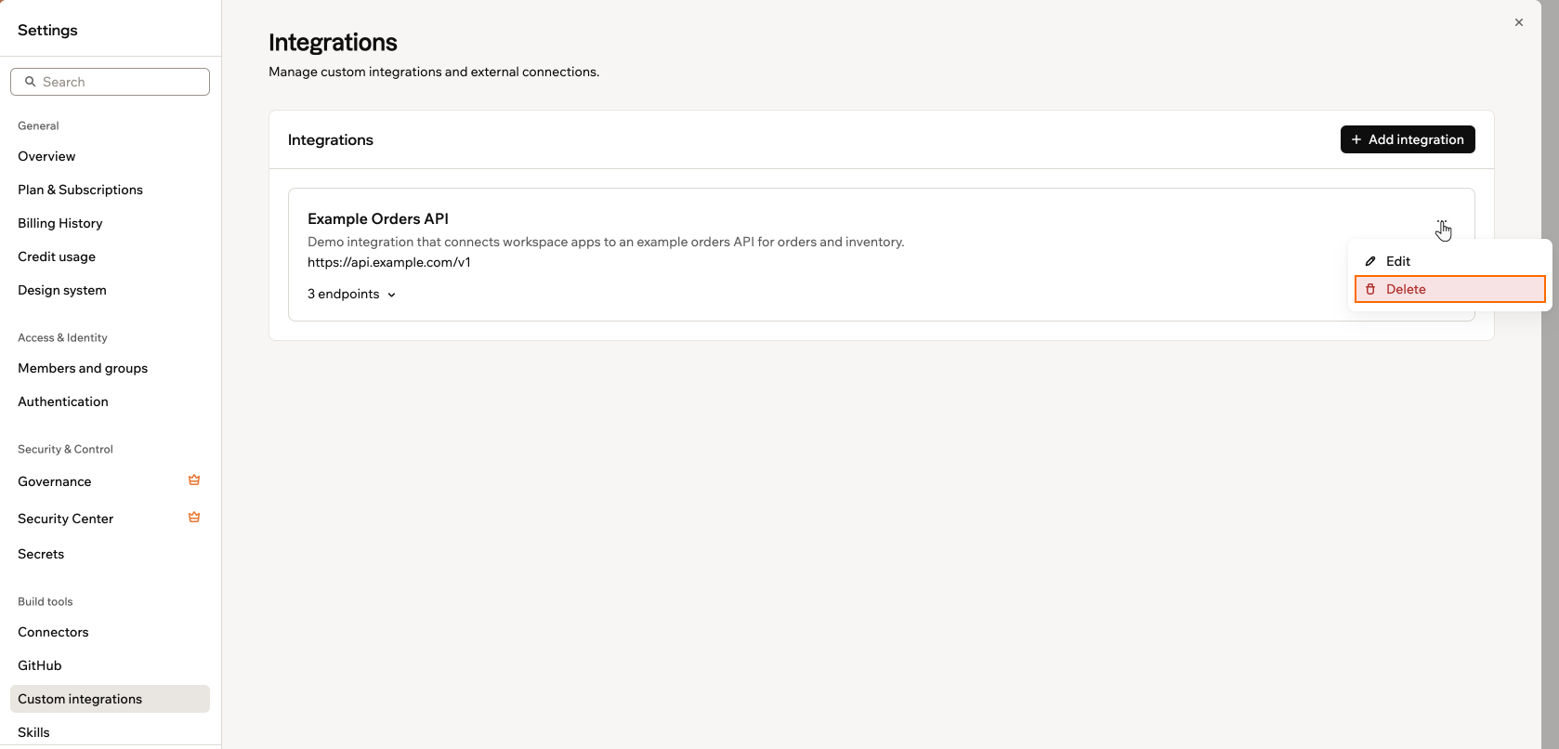Click Add integration button
This screenshot has width=1559, height=749.
1408,139
